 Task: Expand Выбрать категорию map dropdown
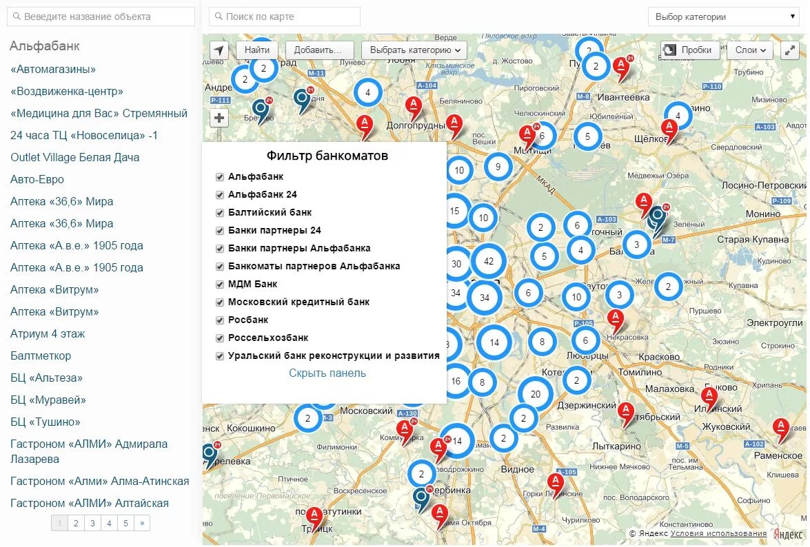(414, 50)
